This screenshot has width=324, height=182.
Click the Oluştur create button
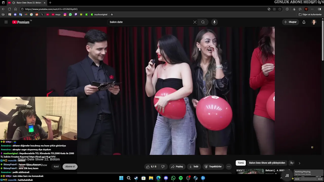pyautogui.click(x=290, y=22)
